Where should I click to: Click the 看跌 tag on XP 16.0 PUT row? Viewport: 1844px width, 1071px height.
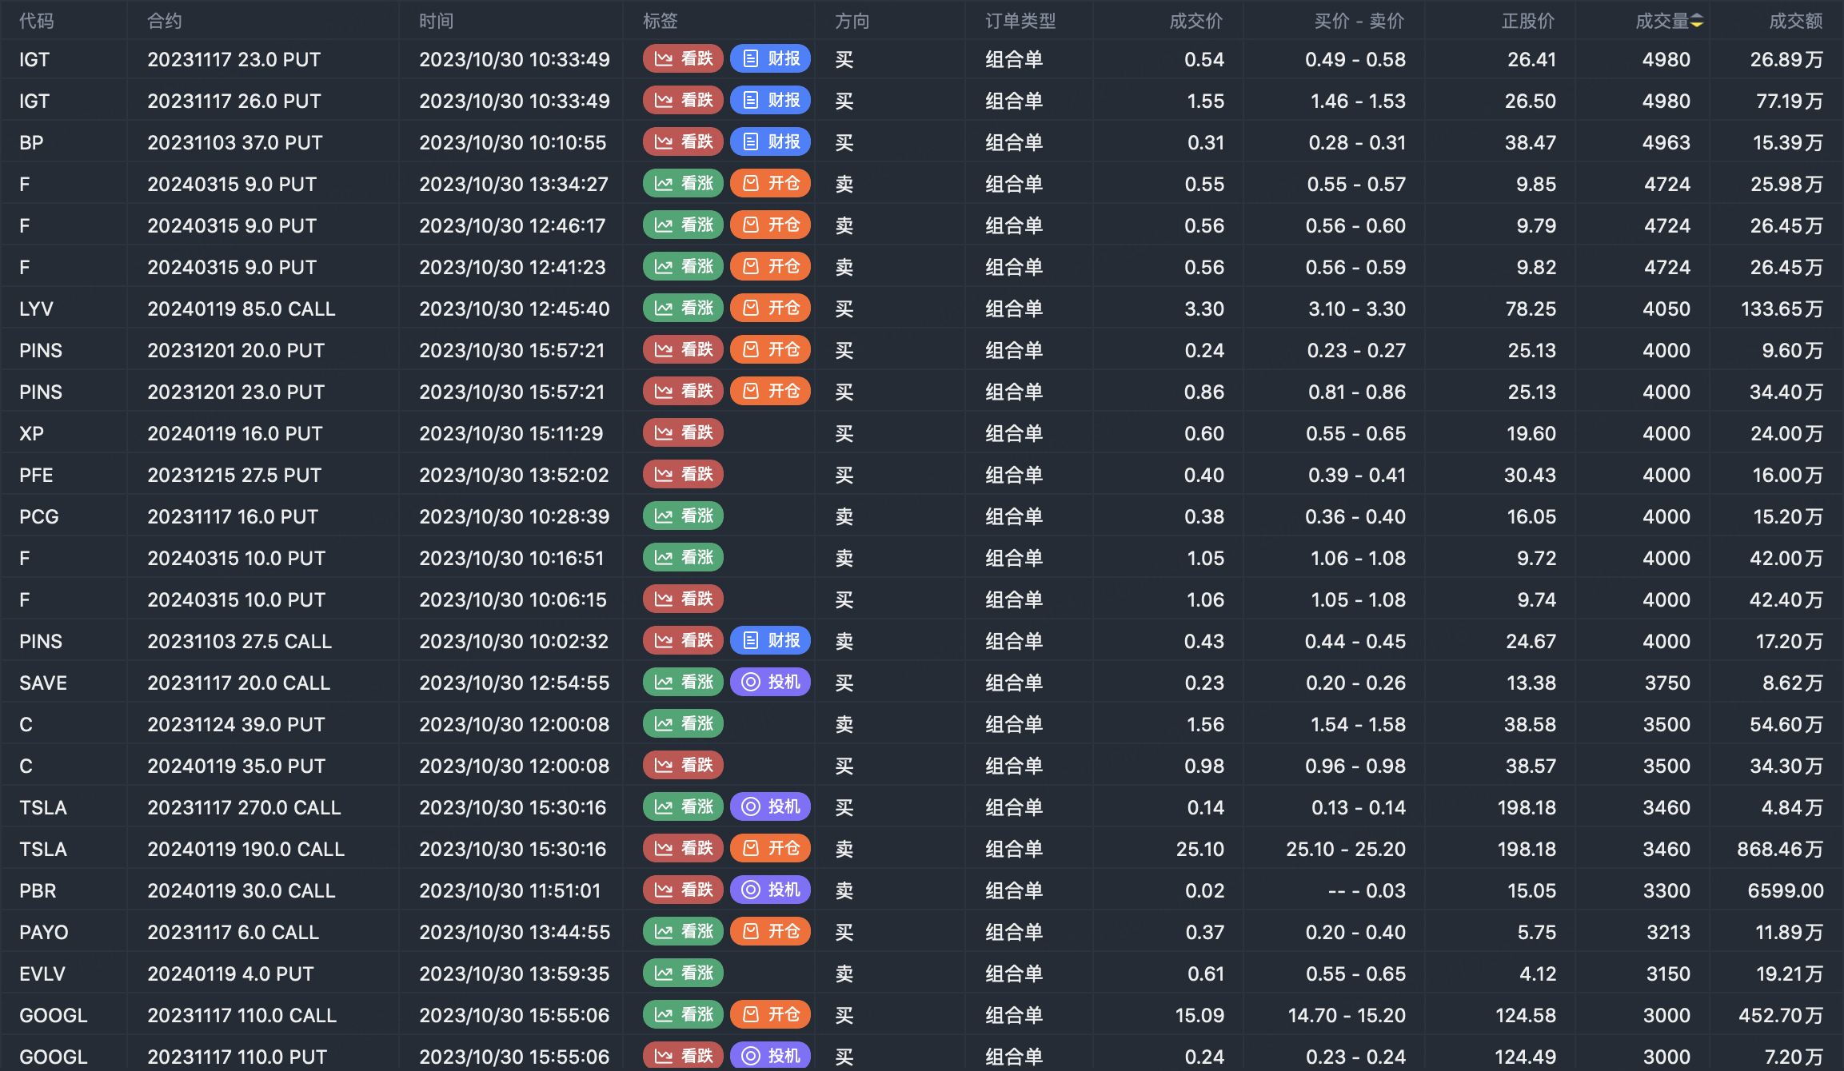683,432
